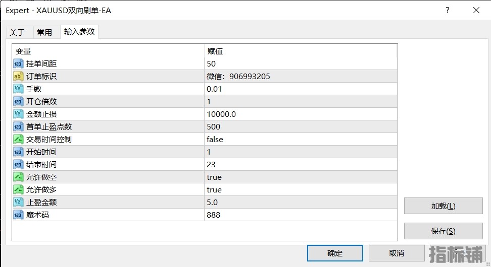
Task: Save settings with 保存(S) button
Action: pyautogui.click(x=444, y=231)
